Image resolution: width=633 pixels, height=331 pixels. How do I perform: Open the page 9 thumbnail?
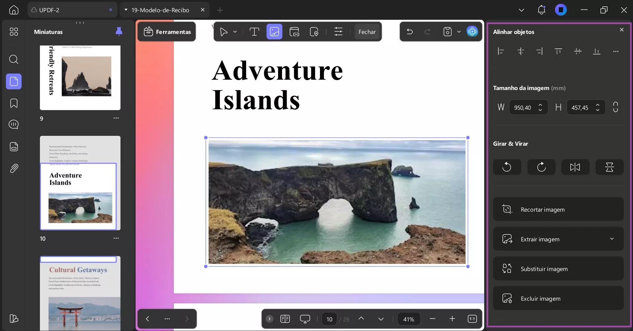click(80, 77)
